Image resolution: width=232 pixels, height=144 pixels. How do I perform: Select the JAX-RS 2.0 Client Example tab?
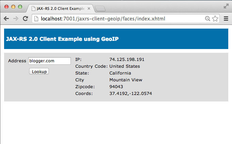61,9
